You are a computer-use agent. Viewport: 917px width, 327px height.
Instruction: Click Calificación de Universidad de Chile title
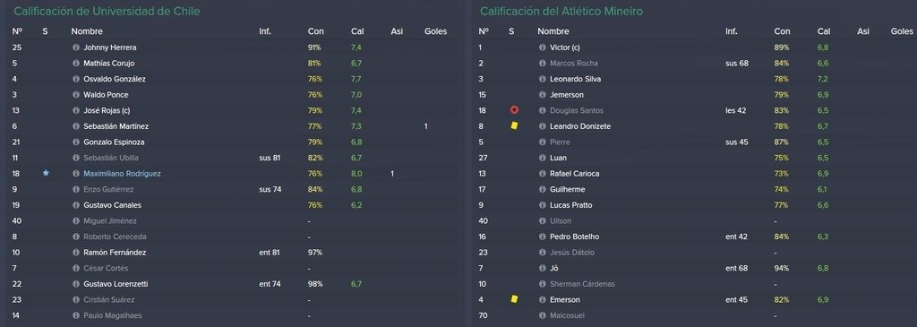(x=107, y=11)
